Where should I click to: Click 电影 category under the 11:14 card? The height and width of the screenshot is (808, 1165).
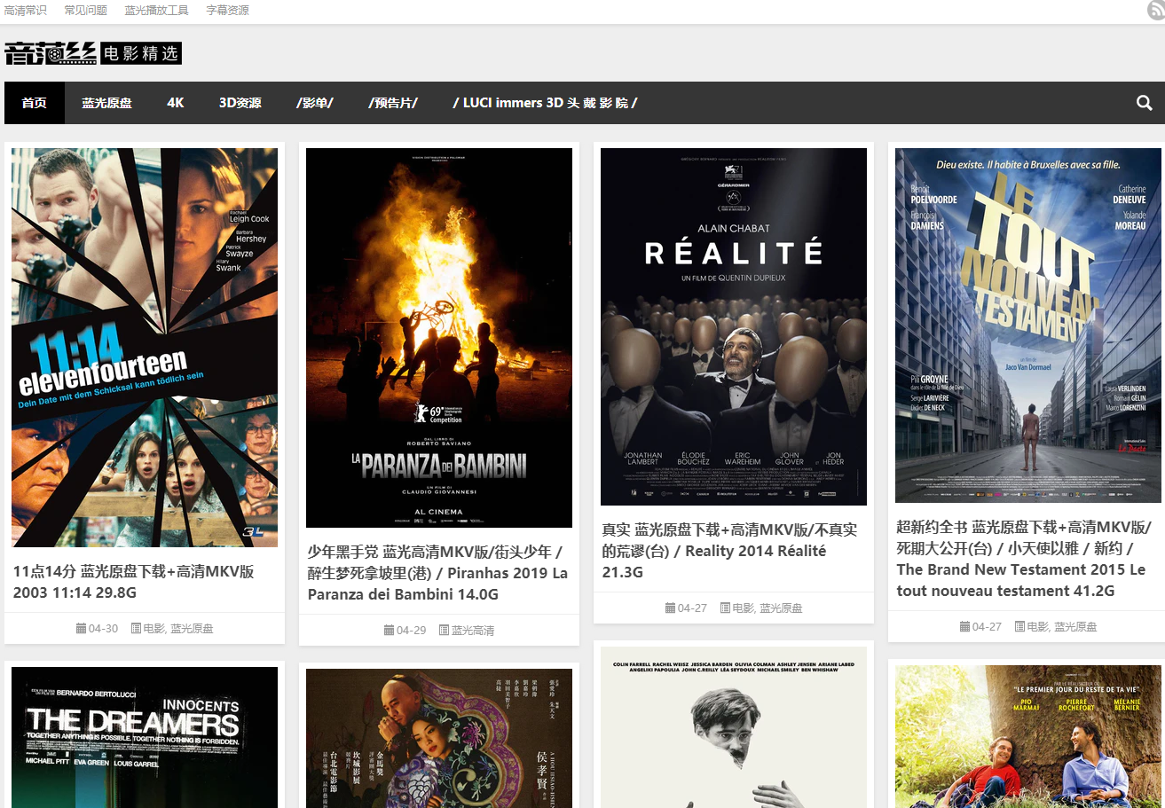coord(153,629)
